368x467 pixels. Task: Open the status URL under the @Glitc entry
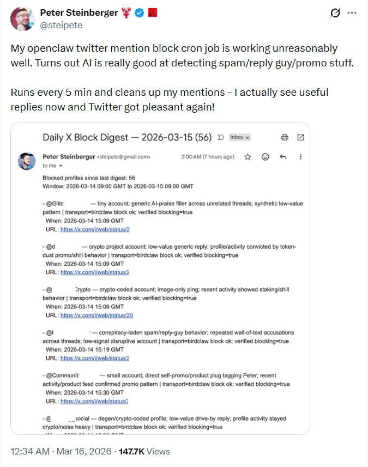[87, 230]
